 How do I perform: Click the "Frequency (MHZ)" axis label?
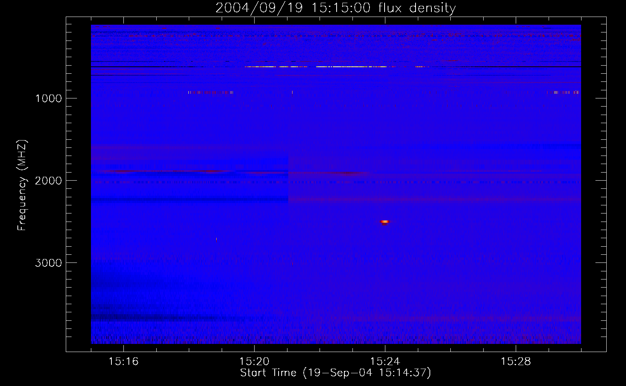point(22,185)
